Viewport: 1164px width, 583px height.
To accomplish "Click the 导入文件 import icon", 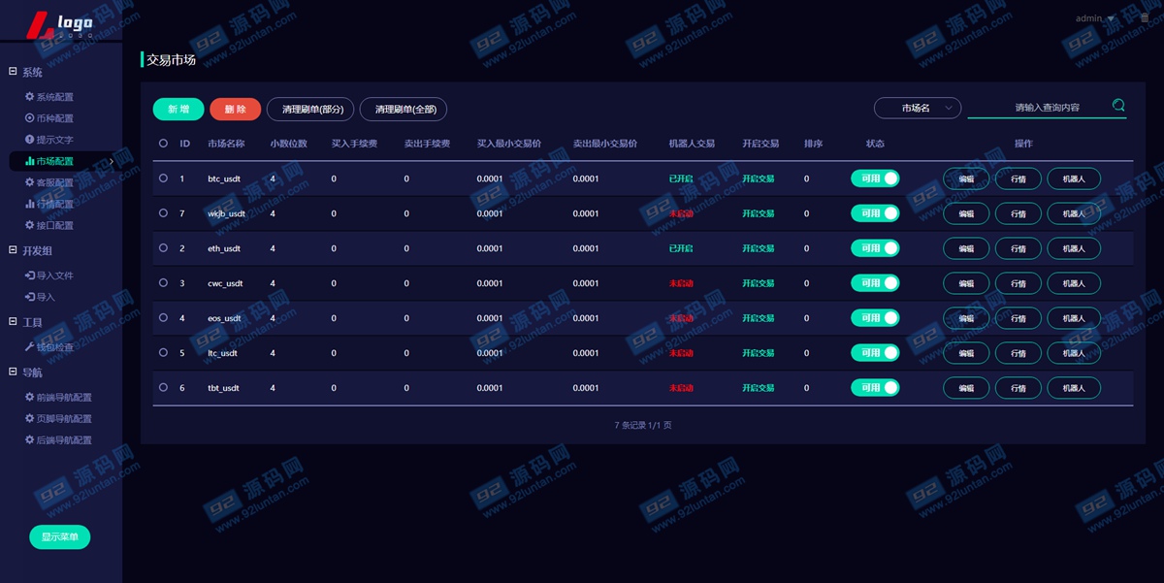I will tap(29, 275).
